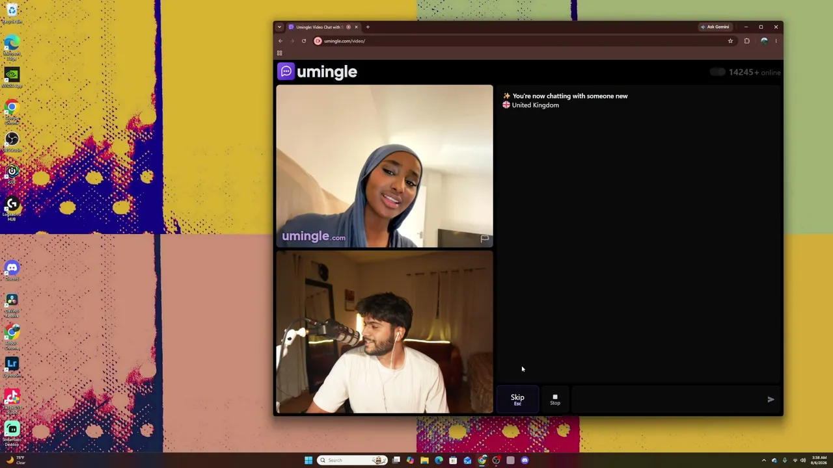Select the Discord desktop icon
The image size is (833, 468).
click(12, 270)
